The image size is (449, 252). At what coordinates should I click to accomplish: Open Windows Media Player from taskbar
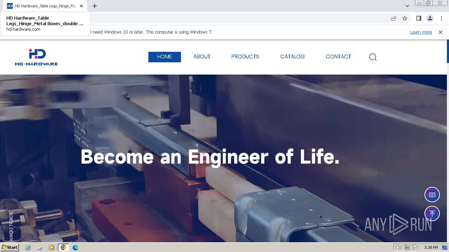52,247
